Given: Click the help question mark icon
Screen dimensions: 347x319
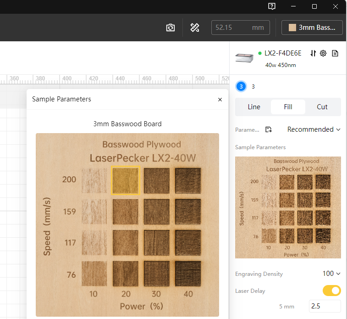Looking at the screenshot, I should [272, 6].
